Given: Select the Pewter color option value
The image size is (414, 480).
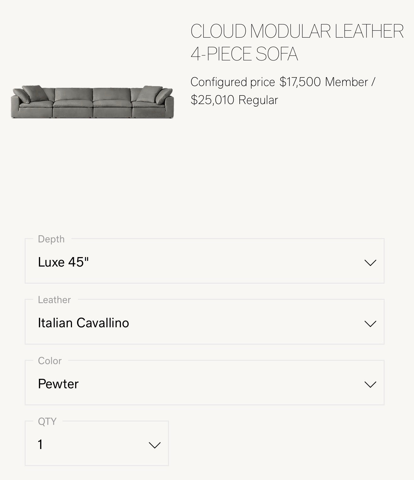Looking at the screenshot, I should tap(58, 385).
